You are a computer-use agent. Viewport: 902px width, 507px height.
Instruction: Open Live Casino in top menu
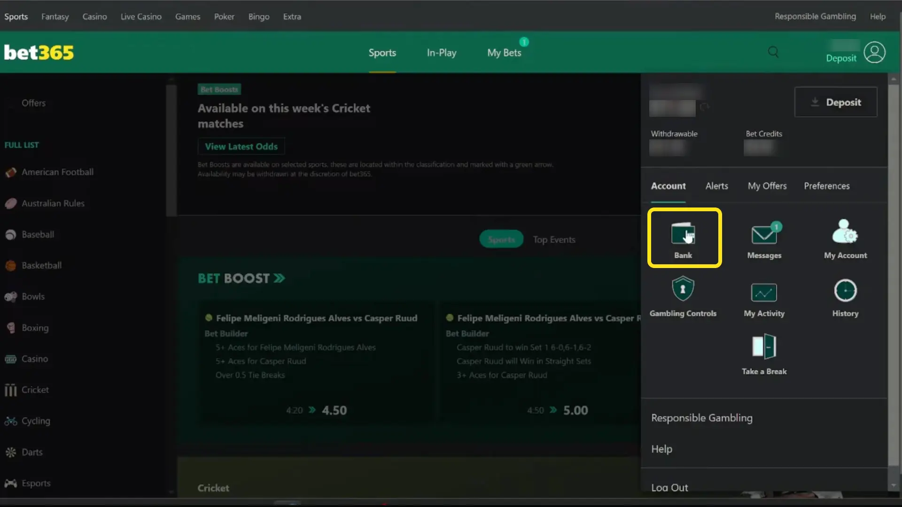click(141, 16)
